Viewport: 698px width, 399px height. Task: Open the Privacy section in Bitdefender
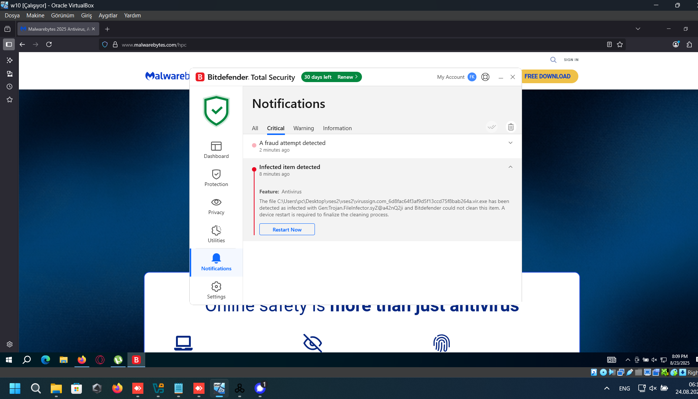[x=216, y=206]
